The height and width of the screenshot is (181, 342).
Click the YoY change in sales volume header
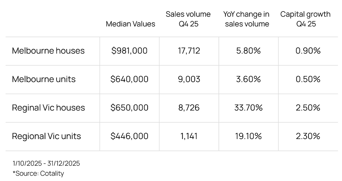247,19
